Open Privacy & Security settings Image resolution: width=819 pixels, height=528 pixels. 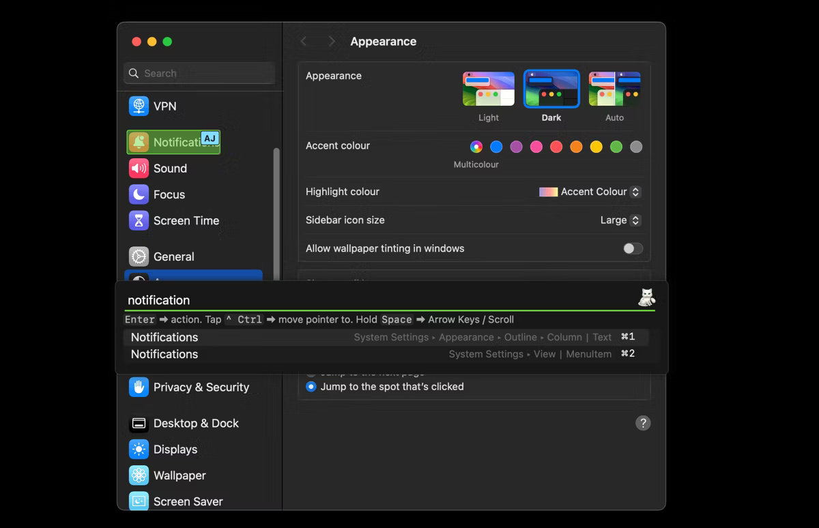(201, 387)
